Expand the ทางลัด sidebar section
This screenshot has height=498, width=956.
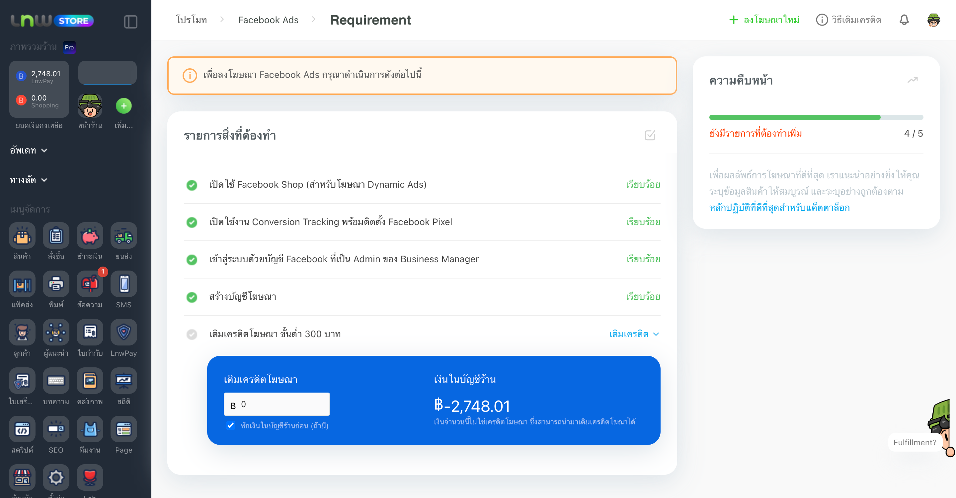29,180
